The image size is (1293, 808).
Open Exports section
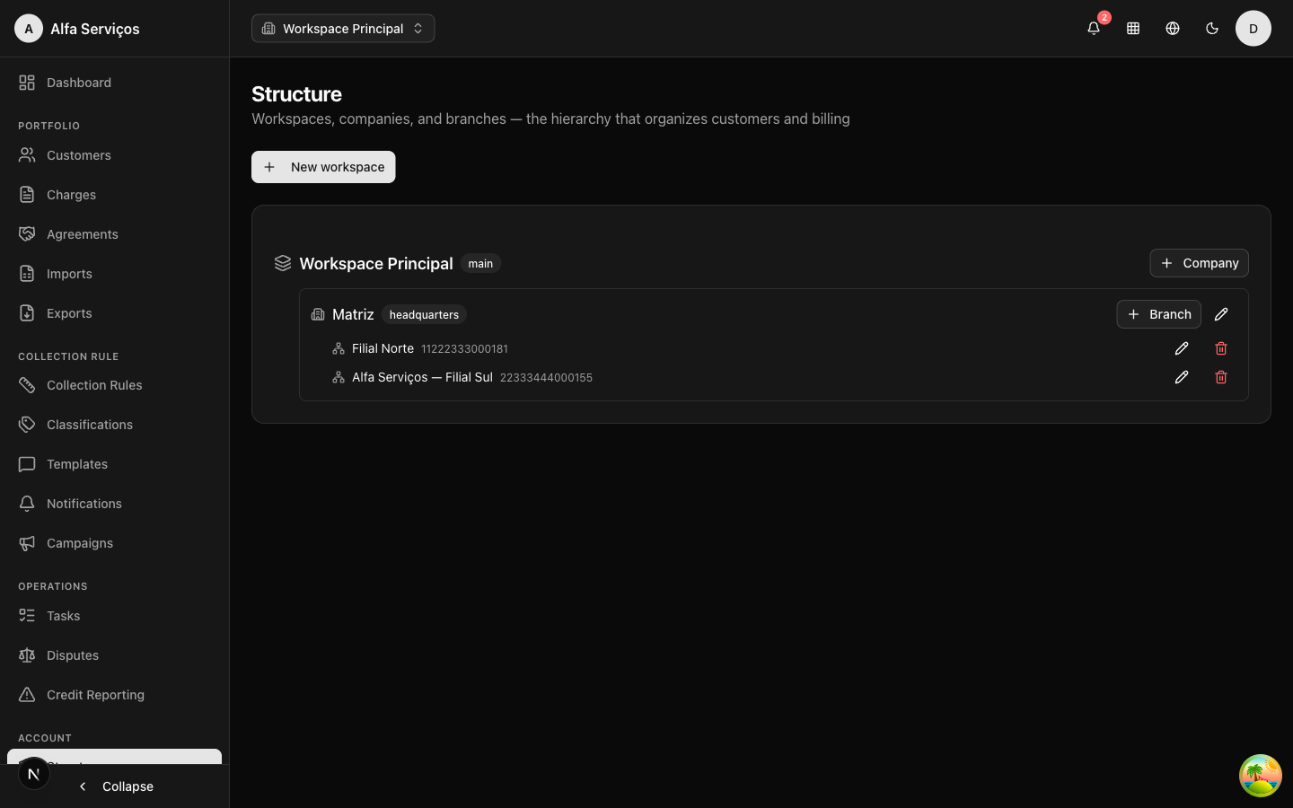[x=114, y=313]
